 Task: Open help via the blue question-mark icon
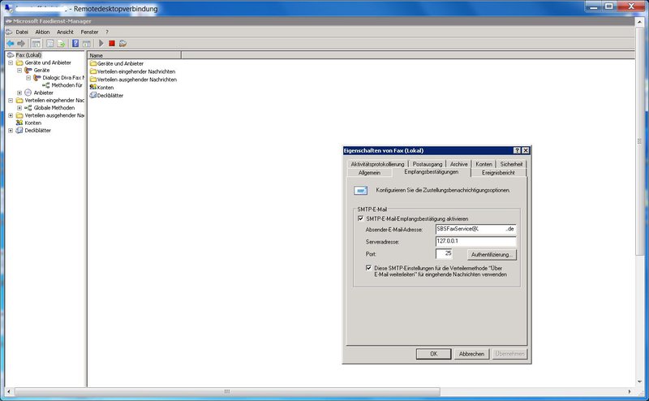pyautogui.click(x=75, y=44)
